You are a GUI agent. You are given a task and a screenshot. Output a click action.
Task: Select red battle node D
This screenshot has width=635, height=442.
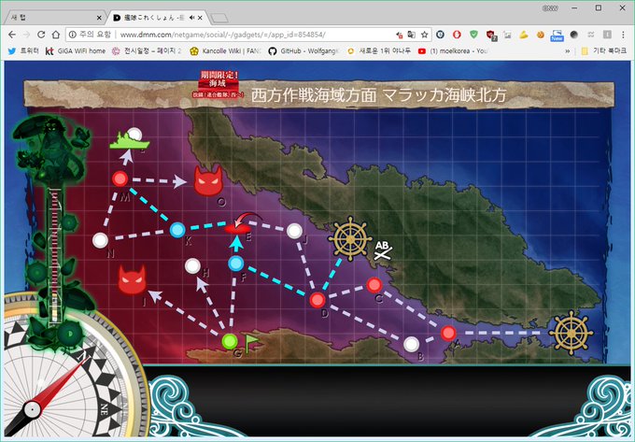(x=317, y=300)
